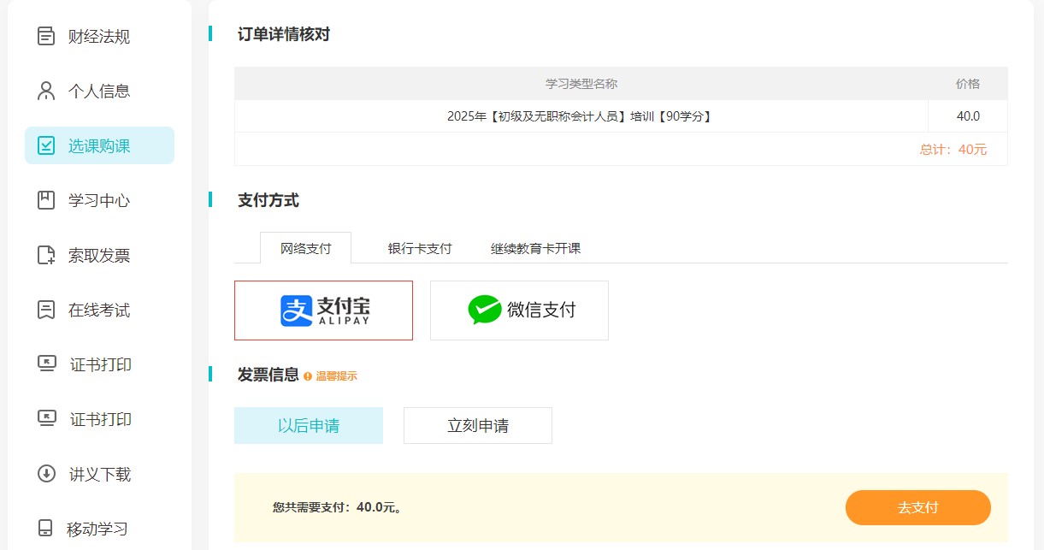Click the 讲义下载 download icon
The image size is (1044, 550).
46,474
